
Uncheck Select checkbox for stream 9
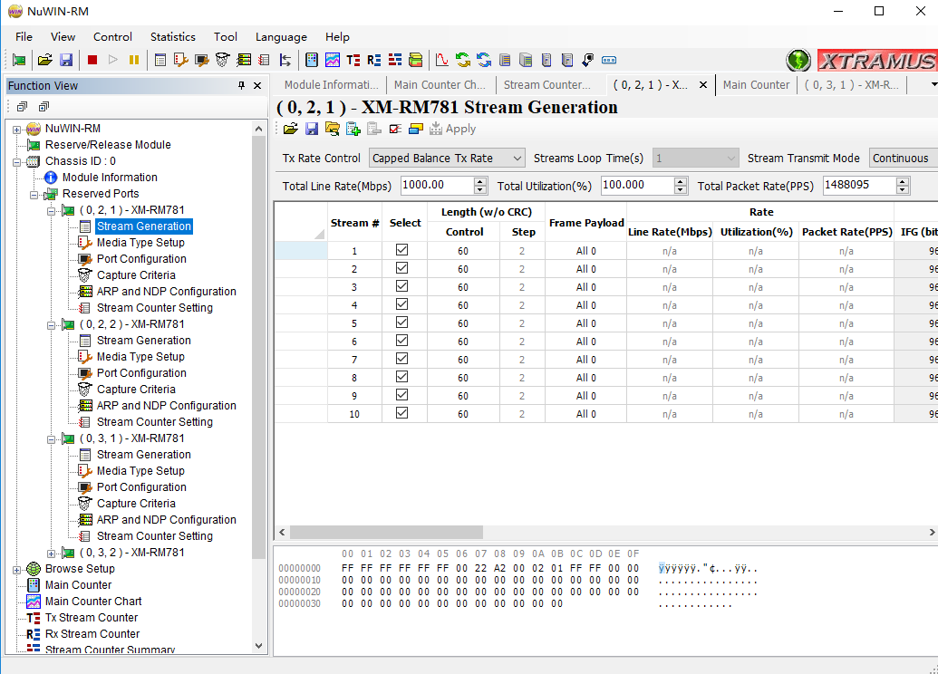point(402,395)
